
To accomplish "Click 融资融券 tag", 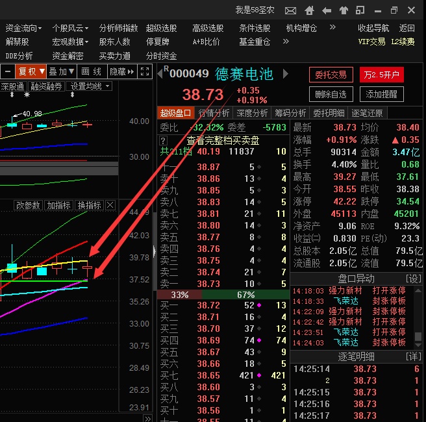I will (x=46, y=86).
